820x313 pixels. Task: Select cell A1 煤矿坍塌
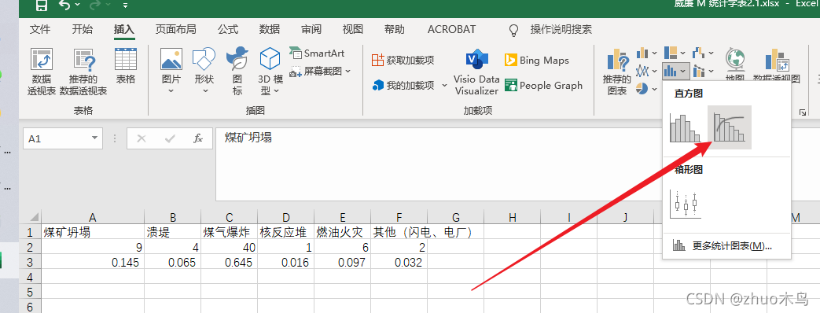click(x=93, y=233)
